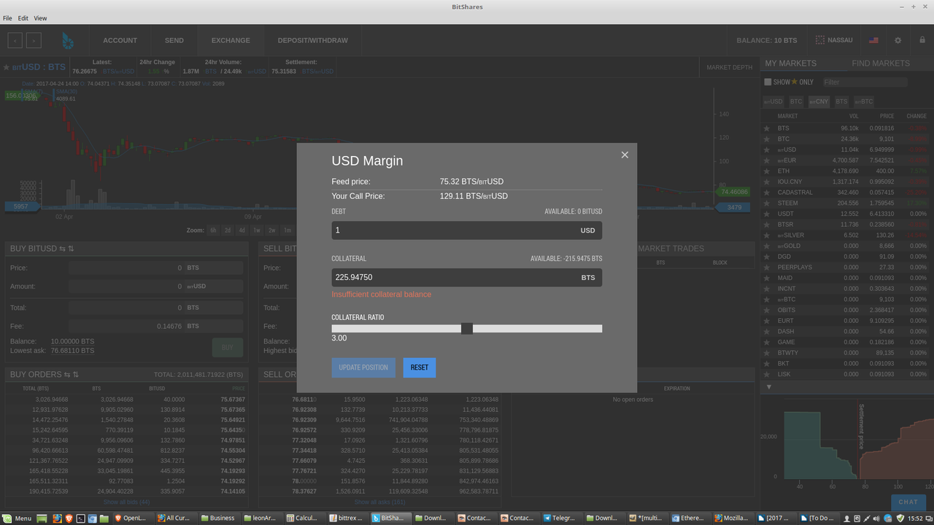Set chart zoom to 6h

click(214, 230)
